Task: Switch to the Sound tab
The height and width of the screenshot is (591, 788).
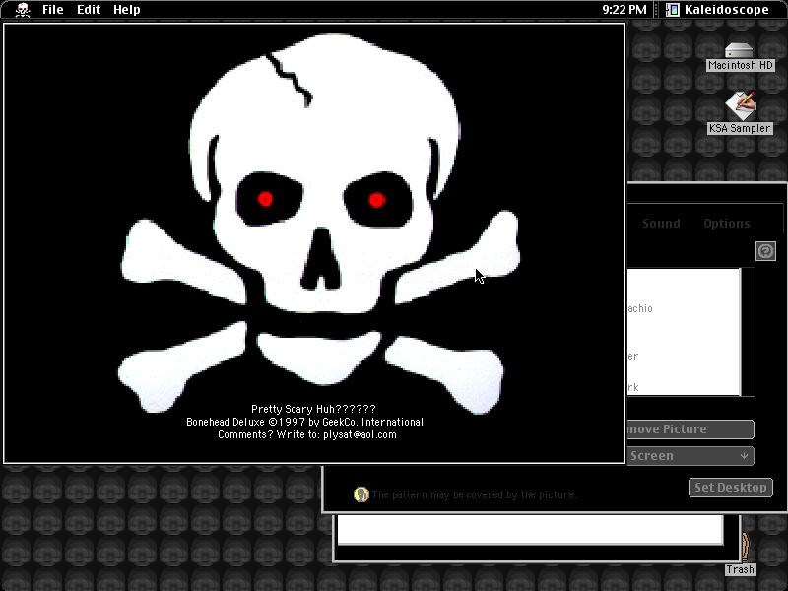Action: tap(661, 224)
